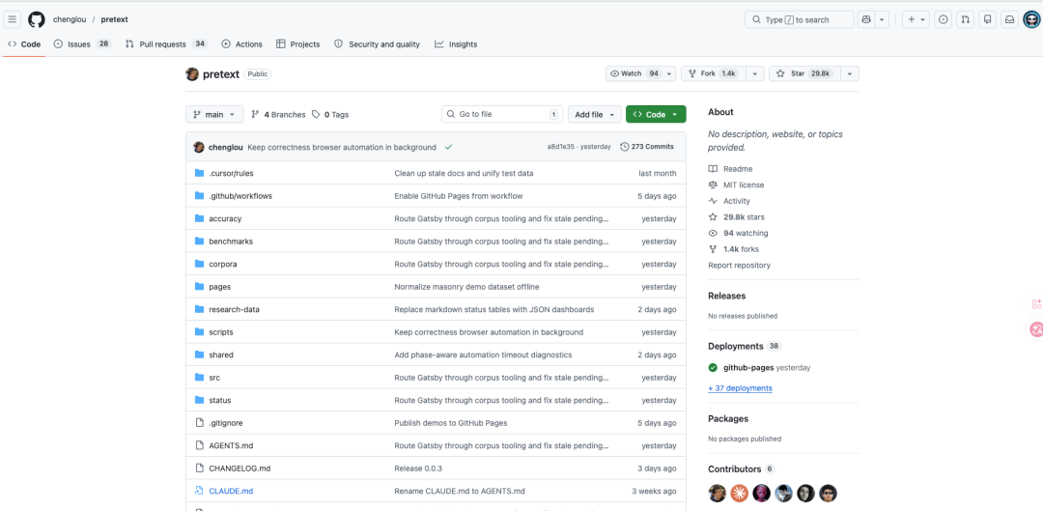This screenshot has height=511, width=1043.
Task: Open the a8d1e35 commit hash
Action: [x=562, y=147]
